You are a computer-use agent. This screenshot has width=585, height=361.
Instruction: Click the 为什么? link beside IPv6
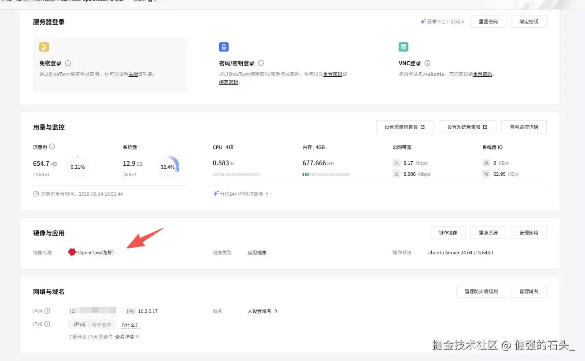130,325
